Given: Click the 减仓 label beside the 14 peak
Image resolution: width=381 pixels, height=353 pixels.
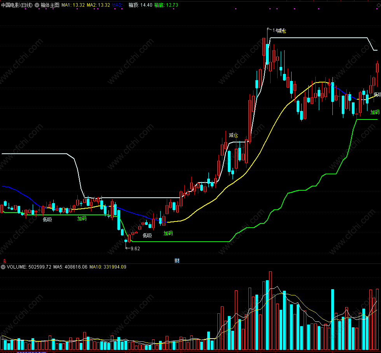Looking at the screenshot, I should pos(282,31).
